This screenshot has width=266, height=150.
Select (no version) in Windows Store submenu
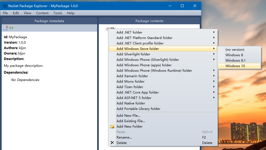tap(239, 50)
